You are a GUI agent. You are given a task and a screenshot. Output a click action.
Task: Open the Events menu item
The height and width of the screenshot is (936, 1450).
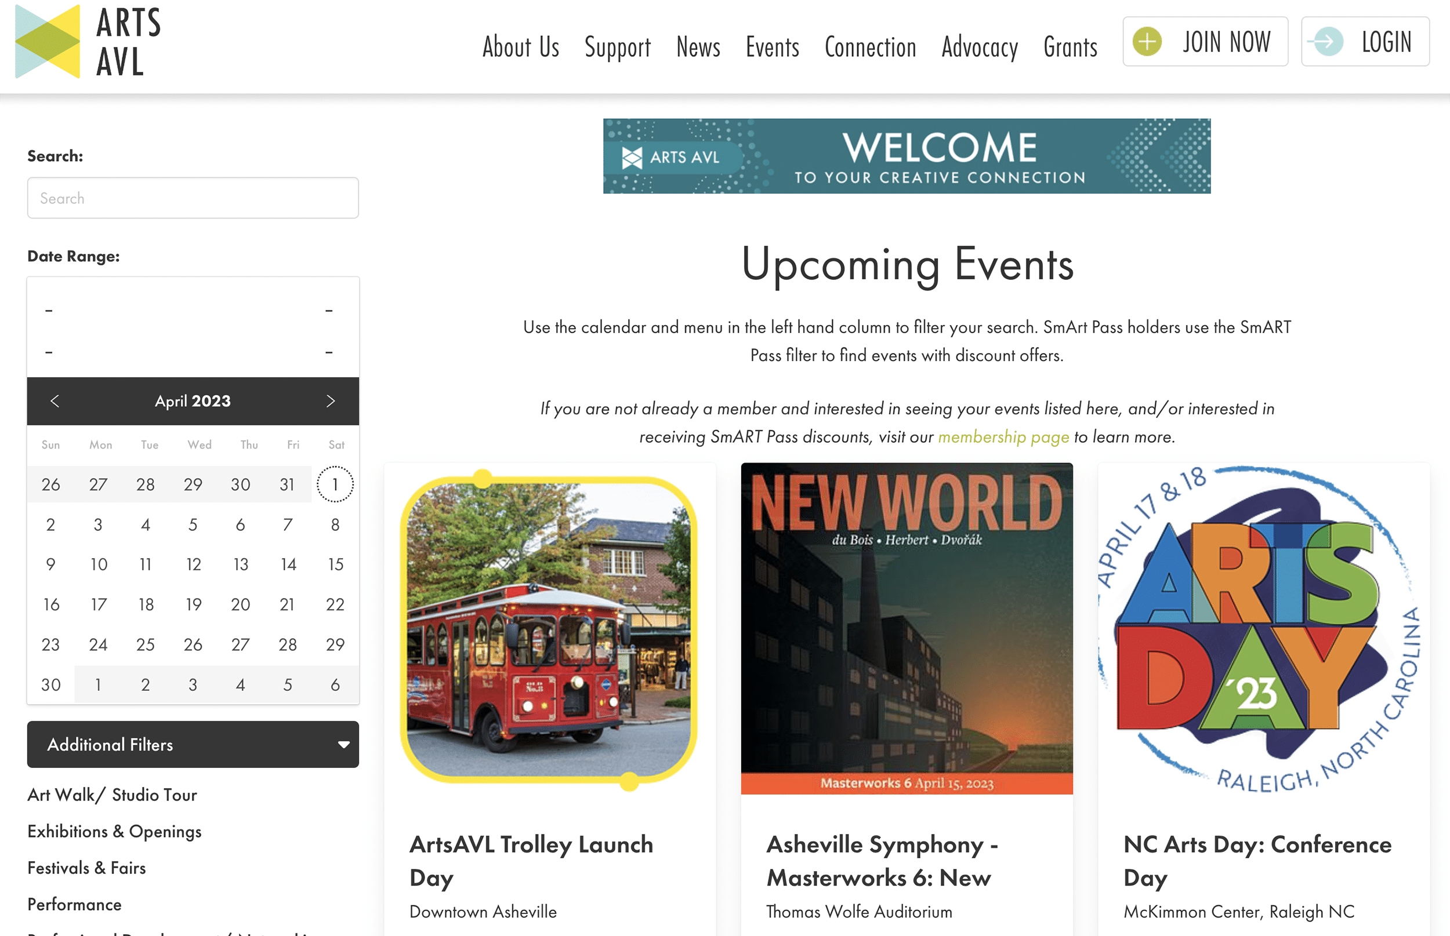(772, 48)
